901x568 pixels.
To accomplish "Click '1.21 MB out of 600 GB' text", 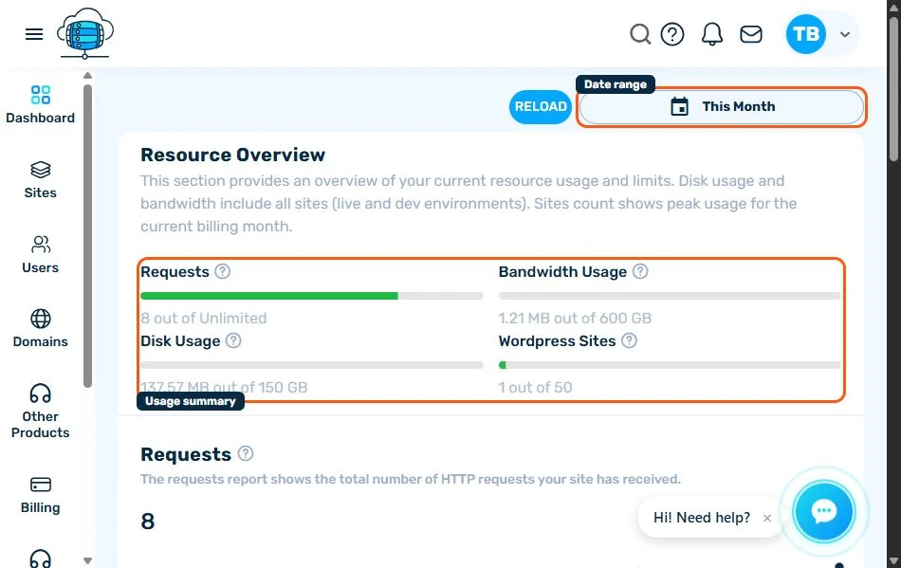I will click(x=575, y=319).
